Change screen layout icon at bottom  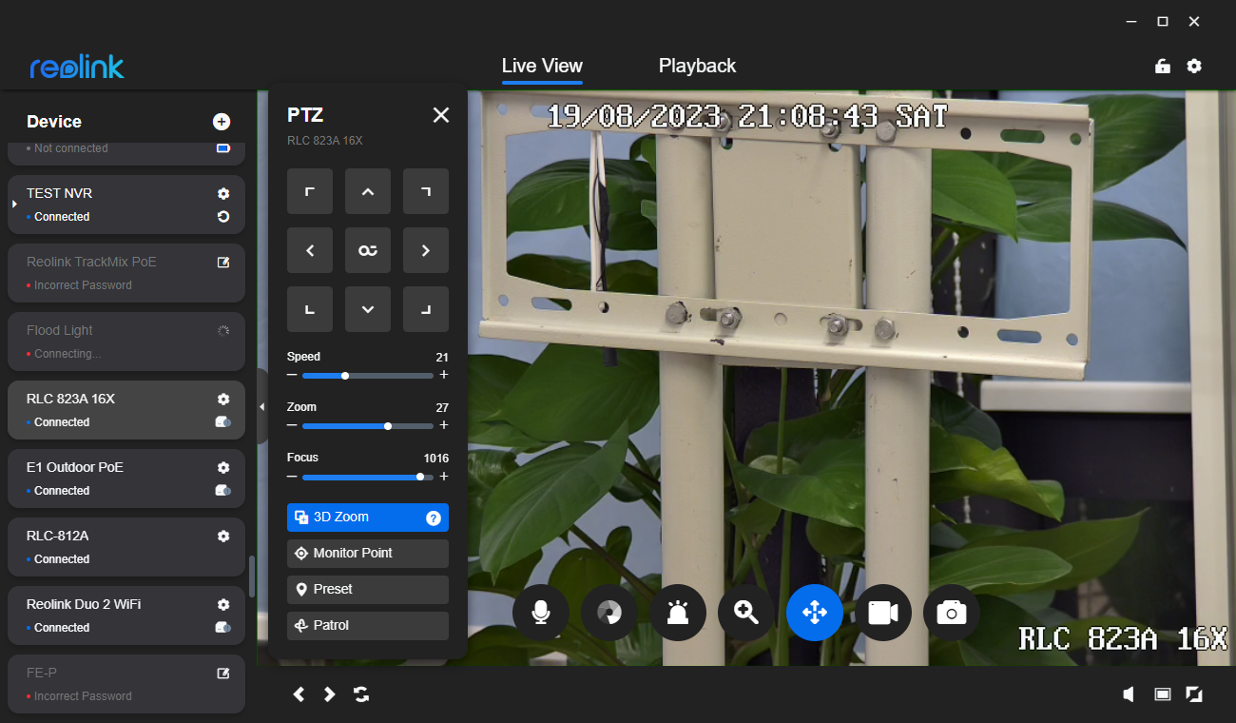1162,694
